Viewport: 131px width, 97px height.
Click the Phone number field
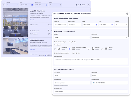coord(110,83)
